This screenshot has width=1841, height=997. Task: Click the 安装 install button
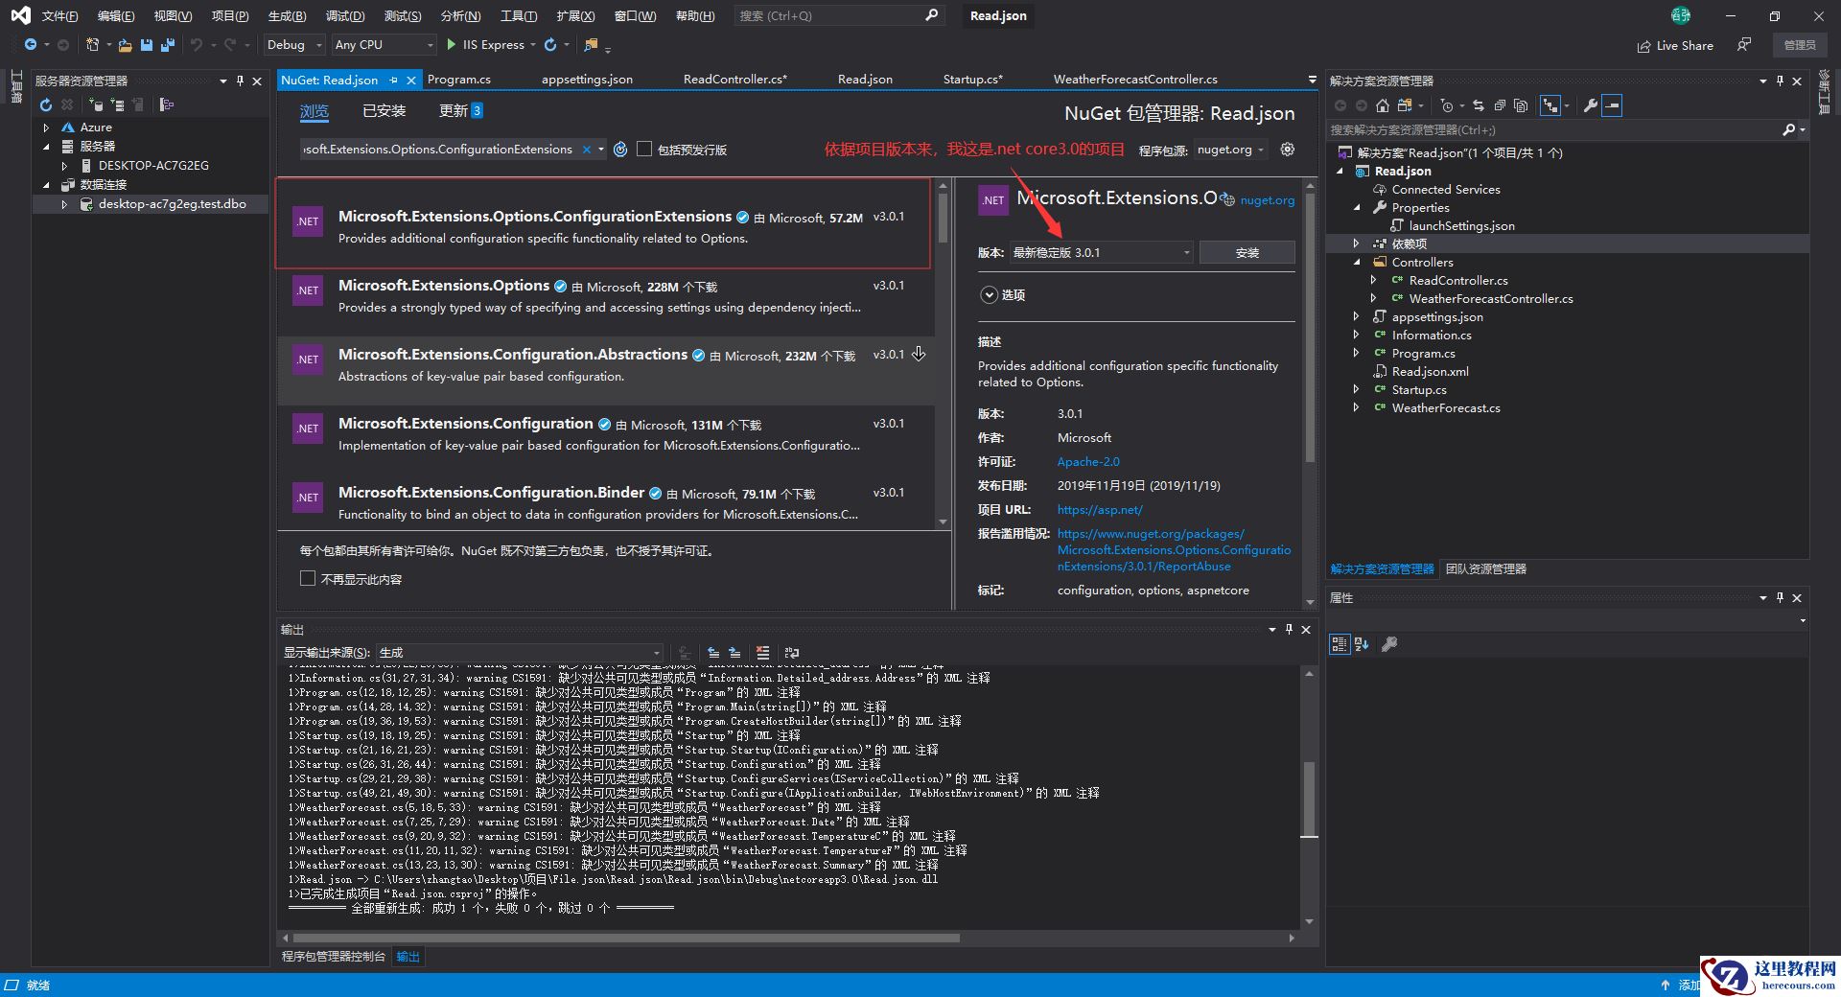pos(1247,253)
